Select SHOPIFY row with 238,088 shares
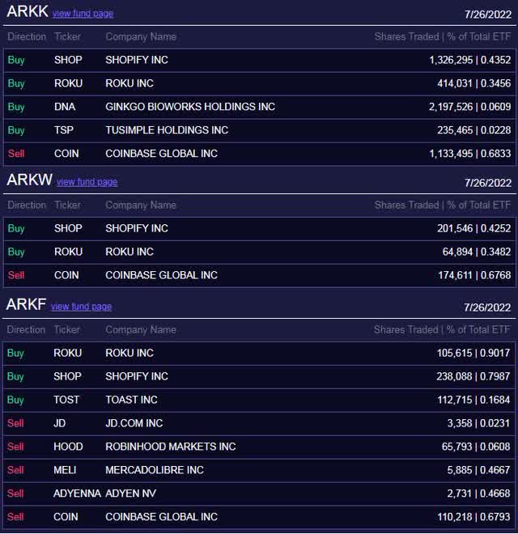The image size is (518, 534). click(x=259, y=377)
